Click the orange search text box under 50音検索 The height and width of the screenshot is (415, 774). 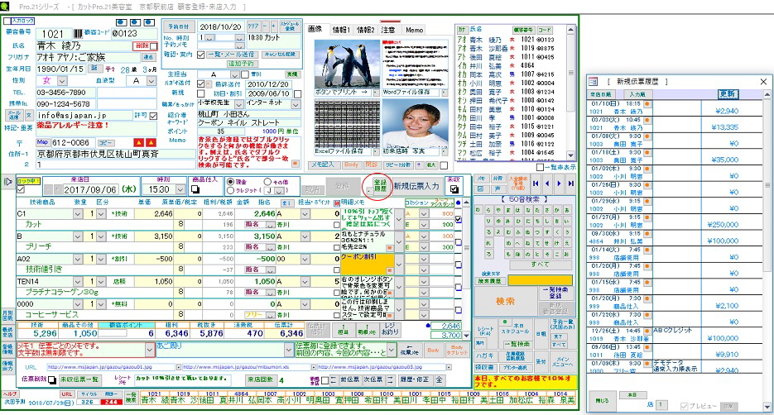[540, 280]
